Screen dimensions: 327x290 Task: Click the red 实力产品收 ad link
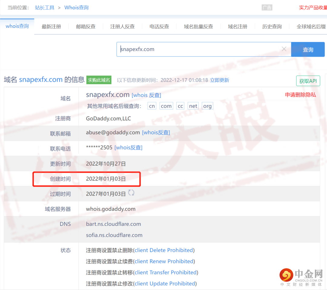pos(313,8)
